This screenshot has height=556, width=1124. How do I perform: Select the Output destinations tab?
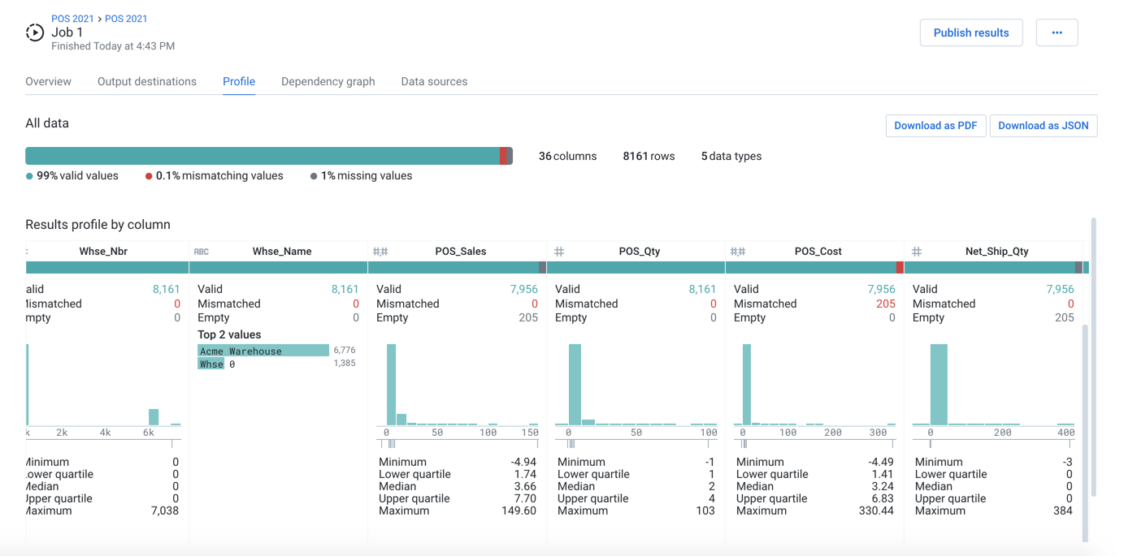(x=146, y=81)
